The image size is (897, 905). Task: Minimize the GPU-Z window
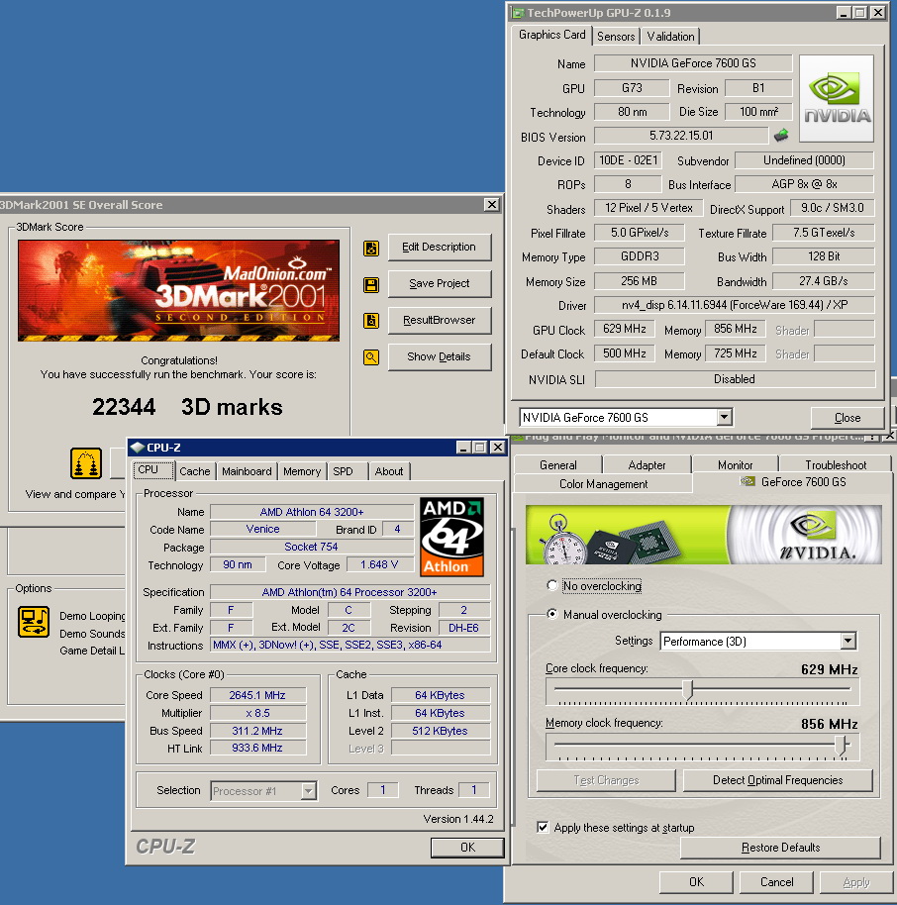coord(844,13)
